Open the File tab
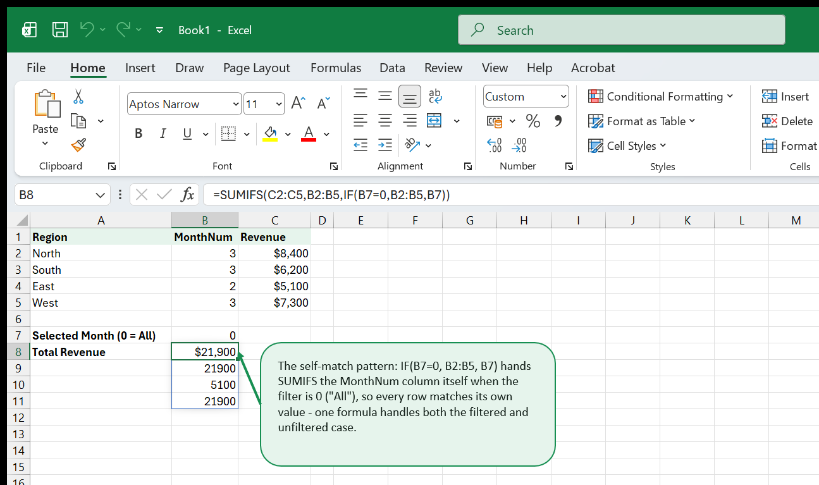Viewport: 819px width, 485px height. (x=36, y=68)
